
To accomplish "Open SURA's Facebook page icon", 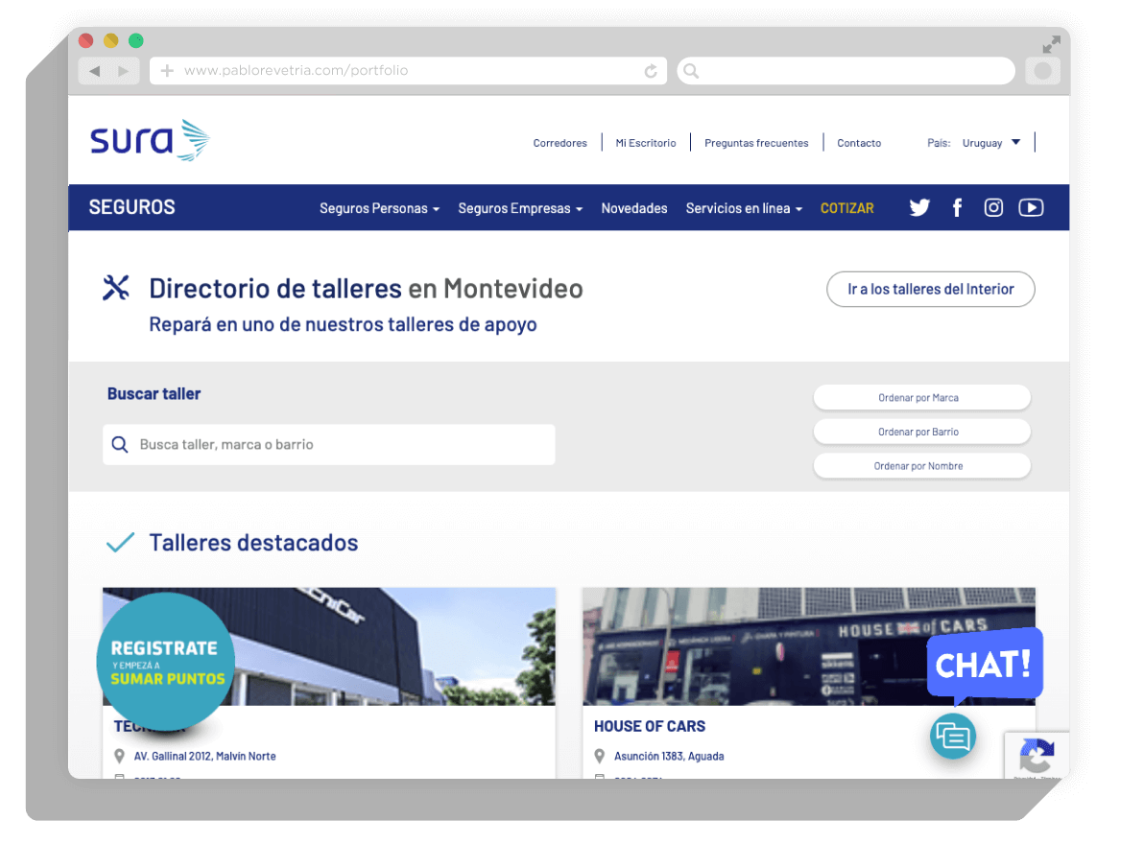I will pyautogui.click(x=957, y=208).
